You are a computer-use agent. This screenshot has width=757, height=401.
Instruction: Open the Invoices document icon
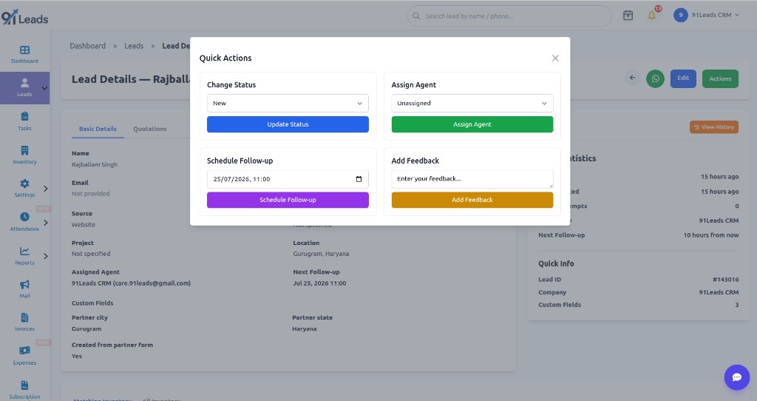tap(24, 317)
